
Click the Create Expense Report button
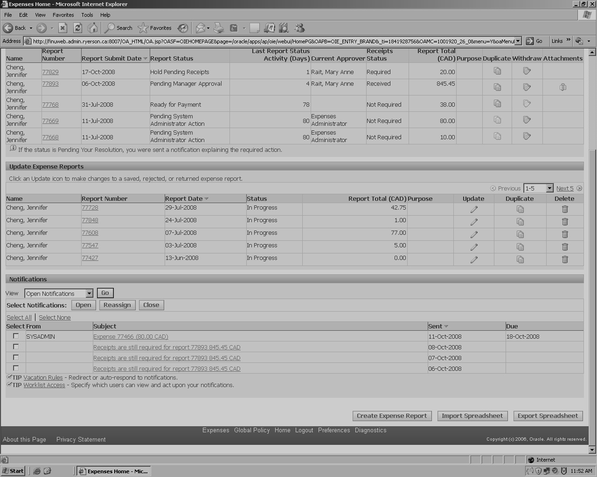coord(392,416)
